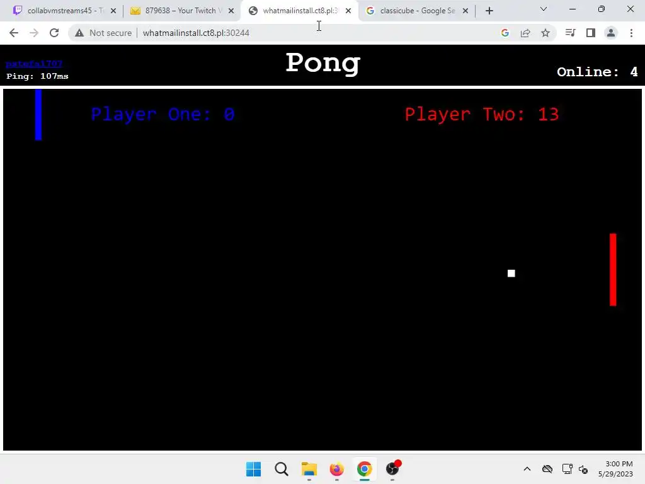
Task: Click the Pong title heading
Action: click(323, 64)
